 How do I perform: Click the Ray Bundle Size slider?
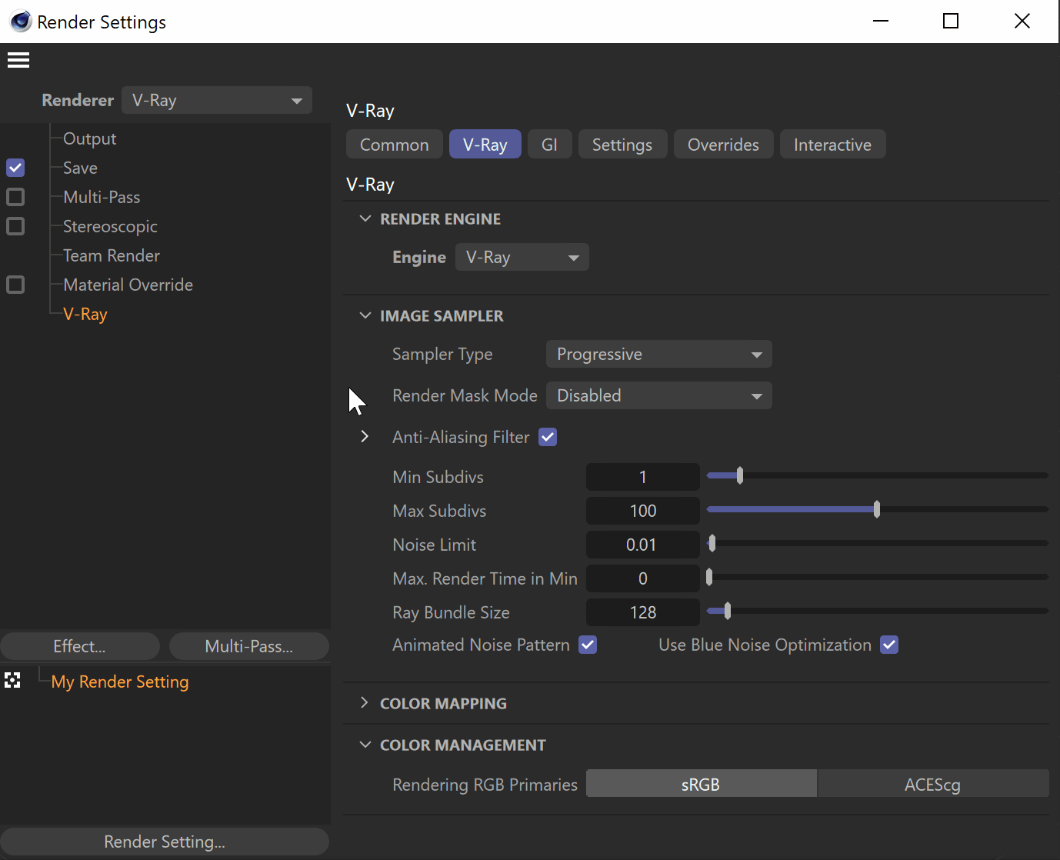click(x=877, y=611)
